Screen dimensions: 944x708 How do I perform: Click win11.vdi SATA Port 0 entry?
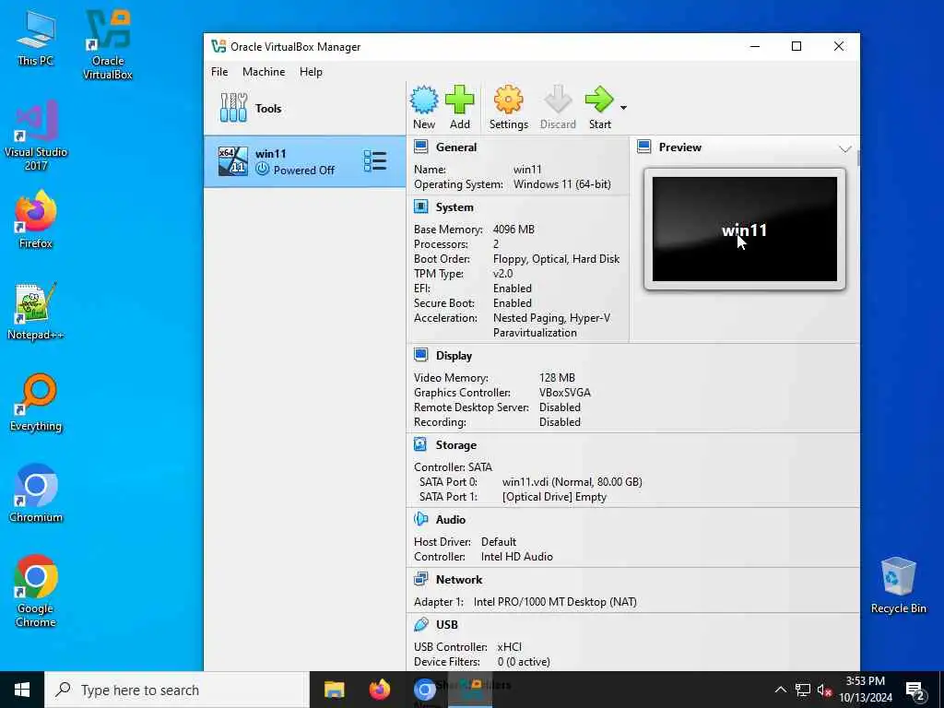pos(572,481)
